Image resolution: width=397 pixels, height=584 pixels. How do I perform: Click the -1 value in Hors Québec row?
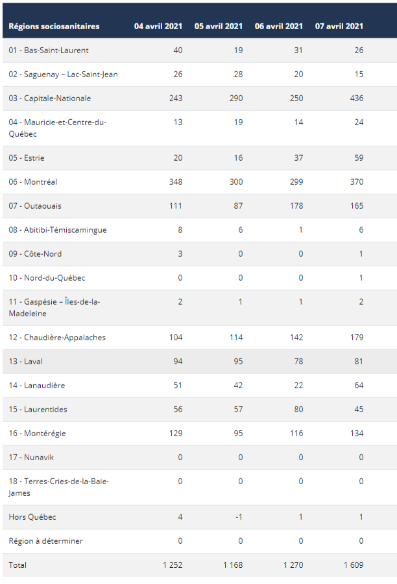click(x=239, y=517)
